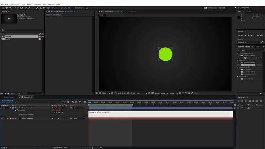Select the Unified Camera tool
The image size is (265, 149).
(18, 8)
